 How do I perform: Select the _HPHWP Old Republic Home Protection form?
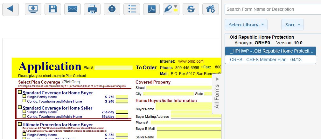pyautogui.click(x=270, y=51)
